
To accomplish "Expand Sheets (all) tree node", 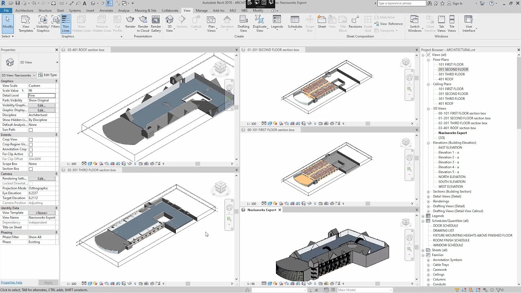I will [423, 250].
